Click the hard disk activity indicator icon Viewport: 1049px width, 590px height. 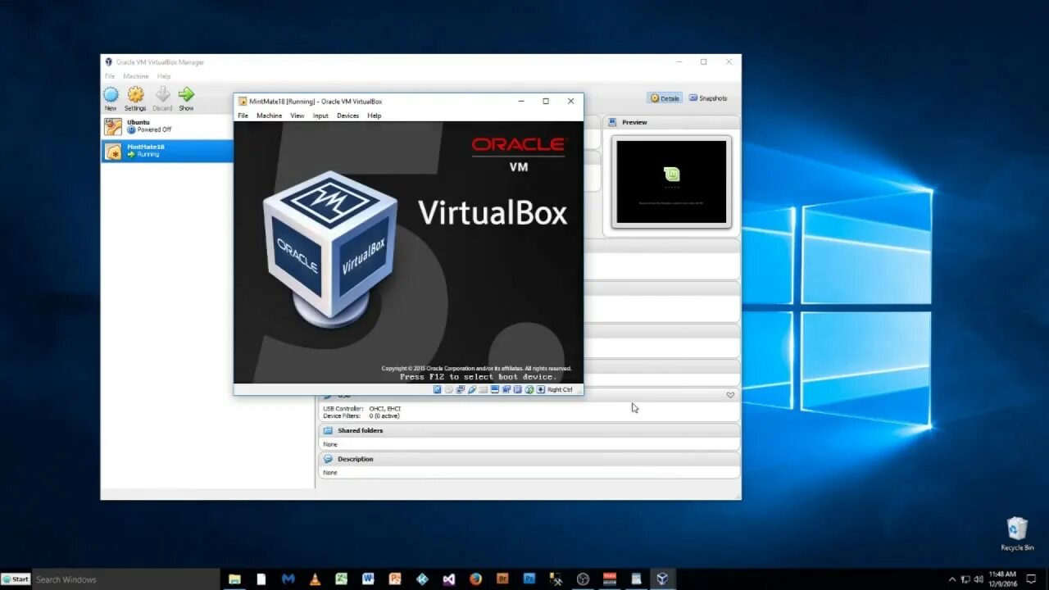pyautogui.click(x=437, y=389)
